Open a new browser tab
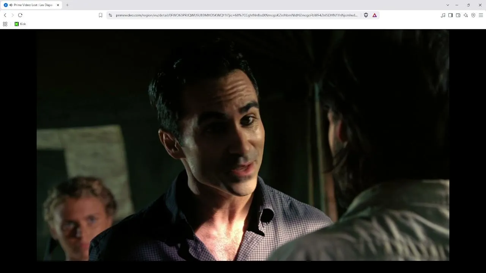Image resolution: width=486 pixels, height=273 pixels. point(67,5)
